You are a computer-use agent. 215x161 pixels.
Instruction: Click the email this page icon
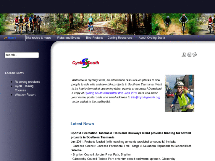point(195,55)
